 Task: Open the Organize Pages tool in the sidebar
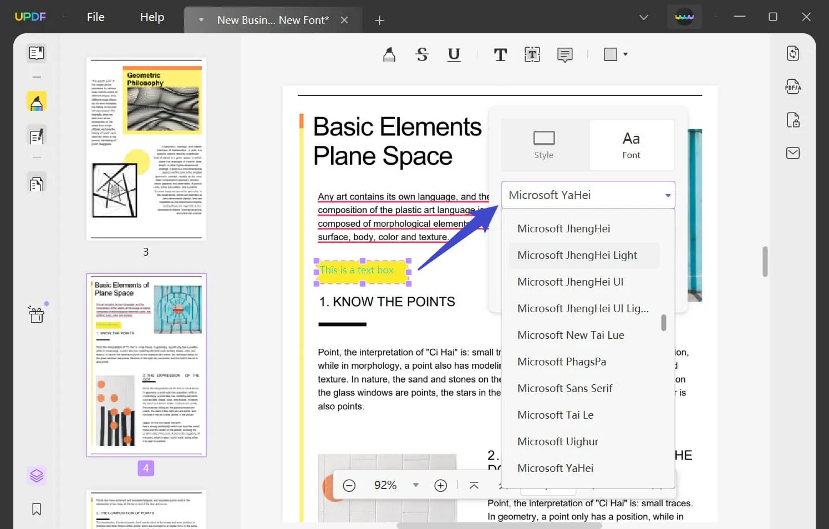point(37,184)
